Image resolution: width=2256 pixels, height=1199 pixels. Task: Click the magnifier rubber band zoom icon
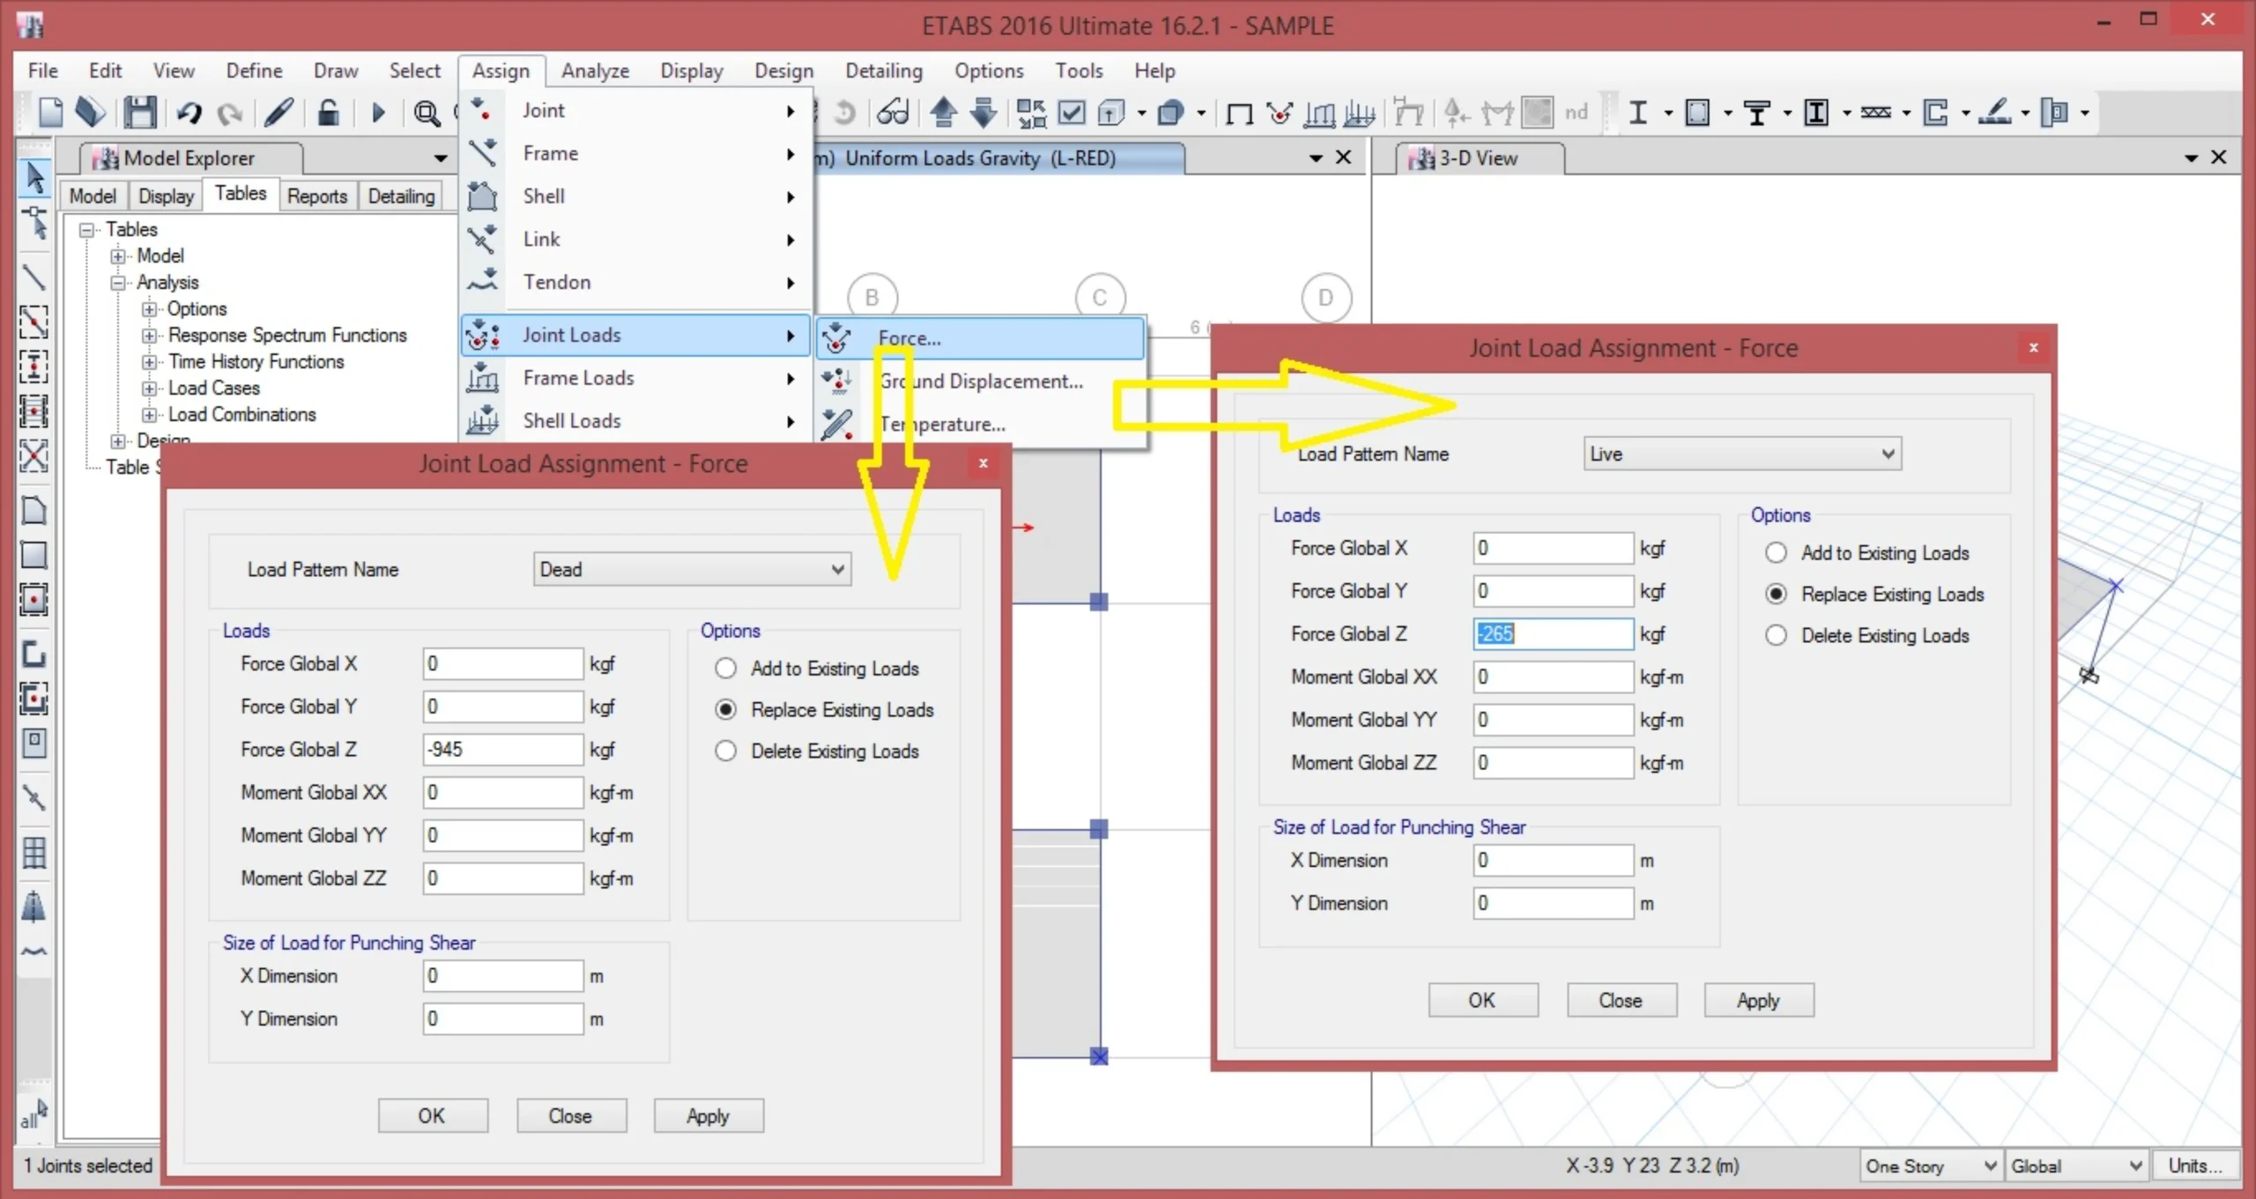[x=427, y=113]
